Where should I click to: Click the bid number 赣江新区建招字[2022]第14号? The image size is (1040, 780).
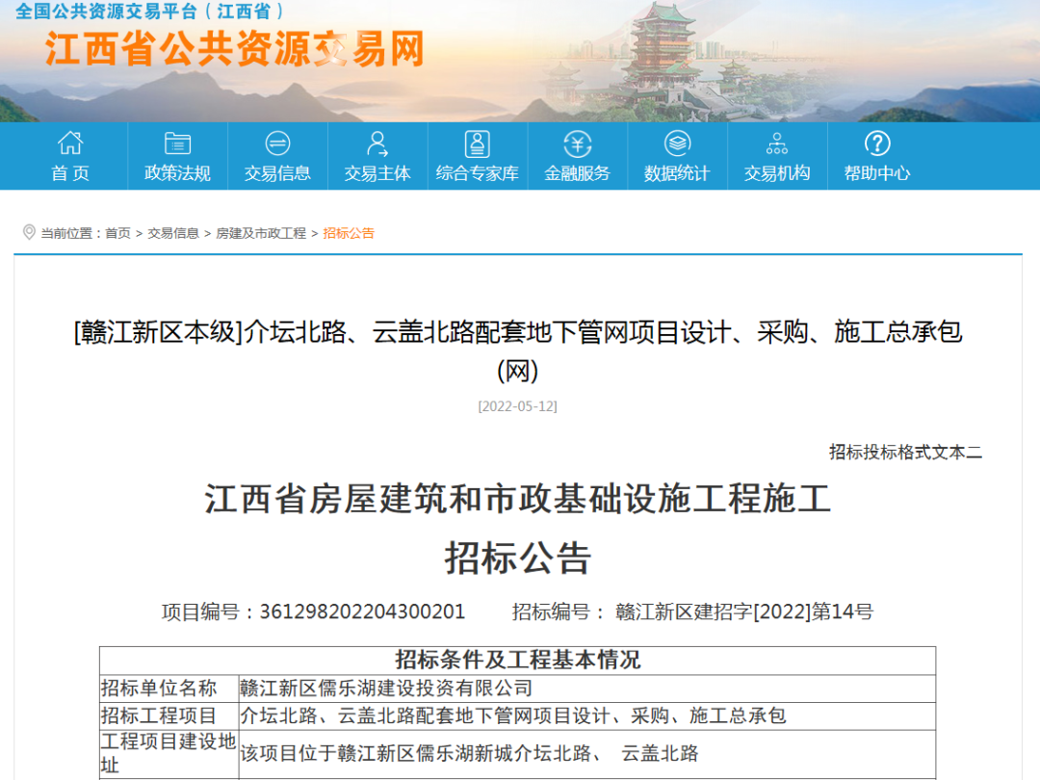pyautogui.click(x=744, y=611)
